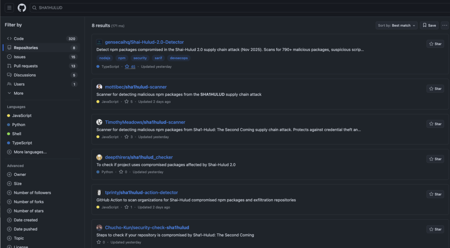Click the Issues icon in the sidebar
The image size is (450, 248).
point(9,56)
